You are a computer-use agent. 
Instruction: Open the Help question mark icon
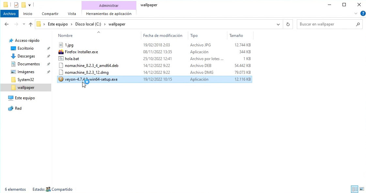click(x=363, y=13)
